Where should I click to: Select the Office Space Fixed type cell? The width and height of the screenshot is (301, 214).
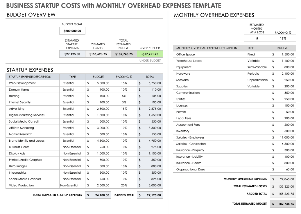(257, 55)
